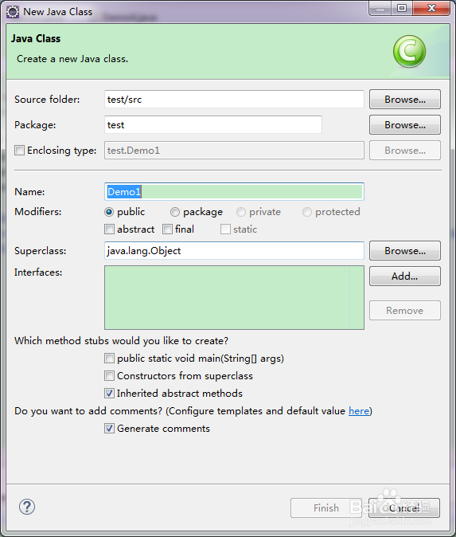Maximize the New Java Class window
Viewport: 456px width, 537px height.
coord(403,8)
